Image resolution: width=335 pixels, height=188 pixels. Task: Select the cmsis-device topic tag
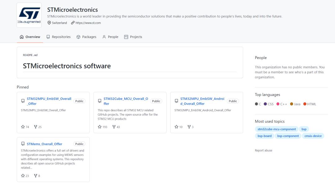click(313, 136)
